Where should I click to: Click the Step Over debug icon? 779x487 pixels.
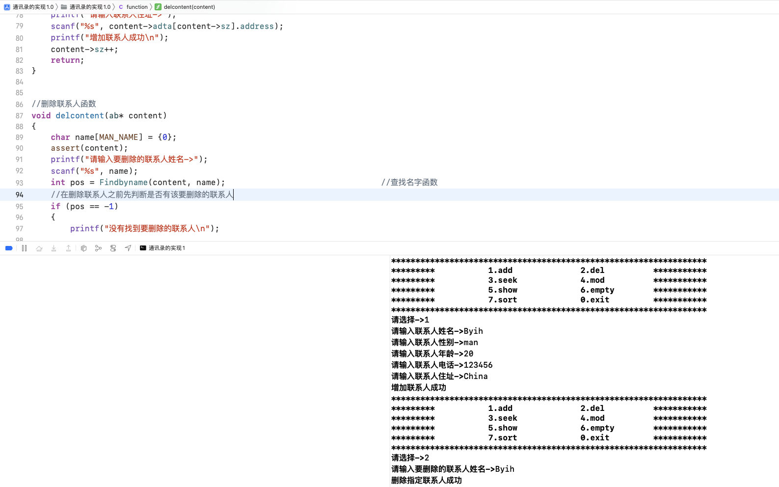tap(39, 248)
